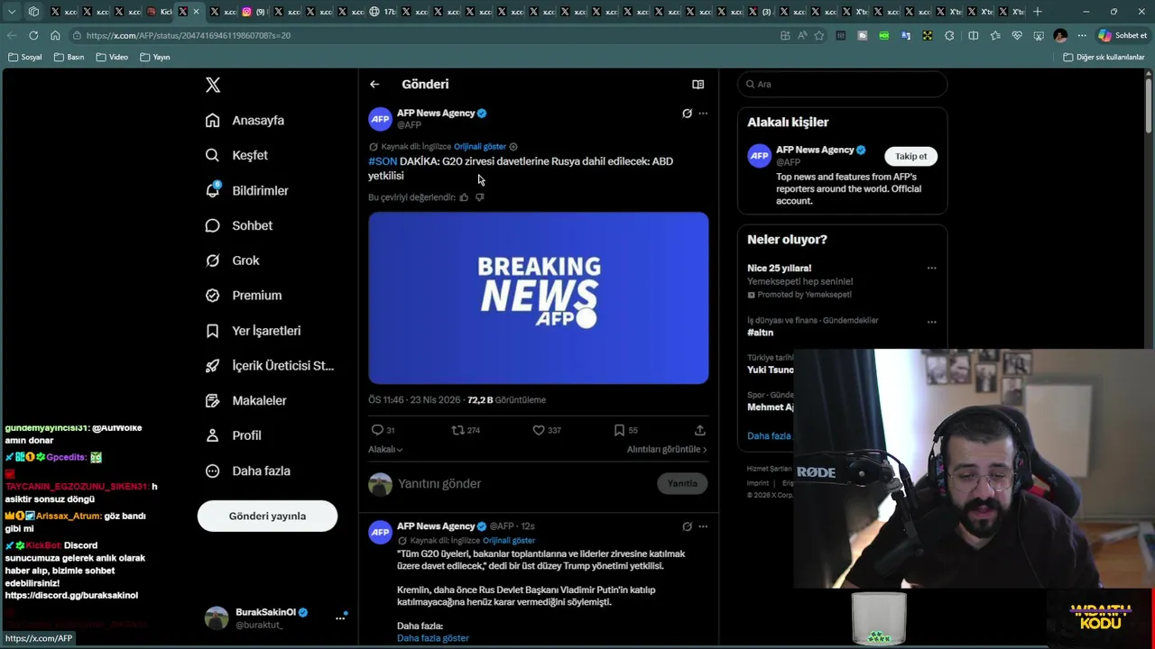This screenshot has width=1155, height=649.
Task: Open Grok from the sidebar
Action: 232,261
